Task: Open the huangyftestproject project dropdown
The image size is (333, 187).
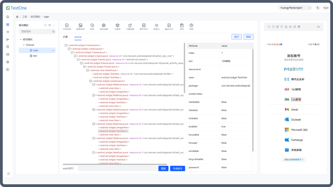Action: click(x=295, y=8)
